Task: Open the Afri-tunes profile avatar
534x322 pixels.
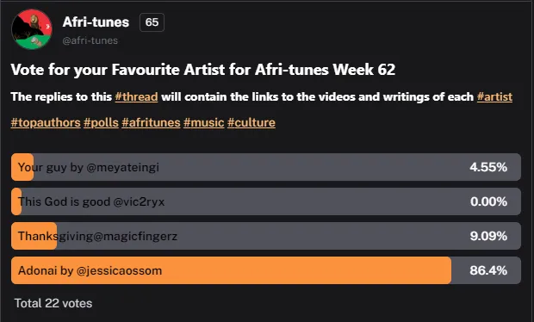Action: (32, 29)
